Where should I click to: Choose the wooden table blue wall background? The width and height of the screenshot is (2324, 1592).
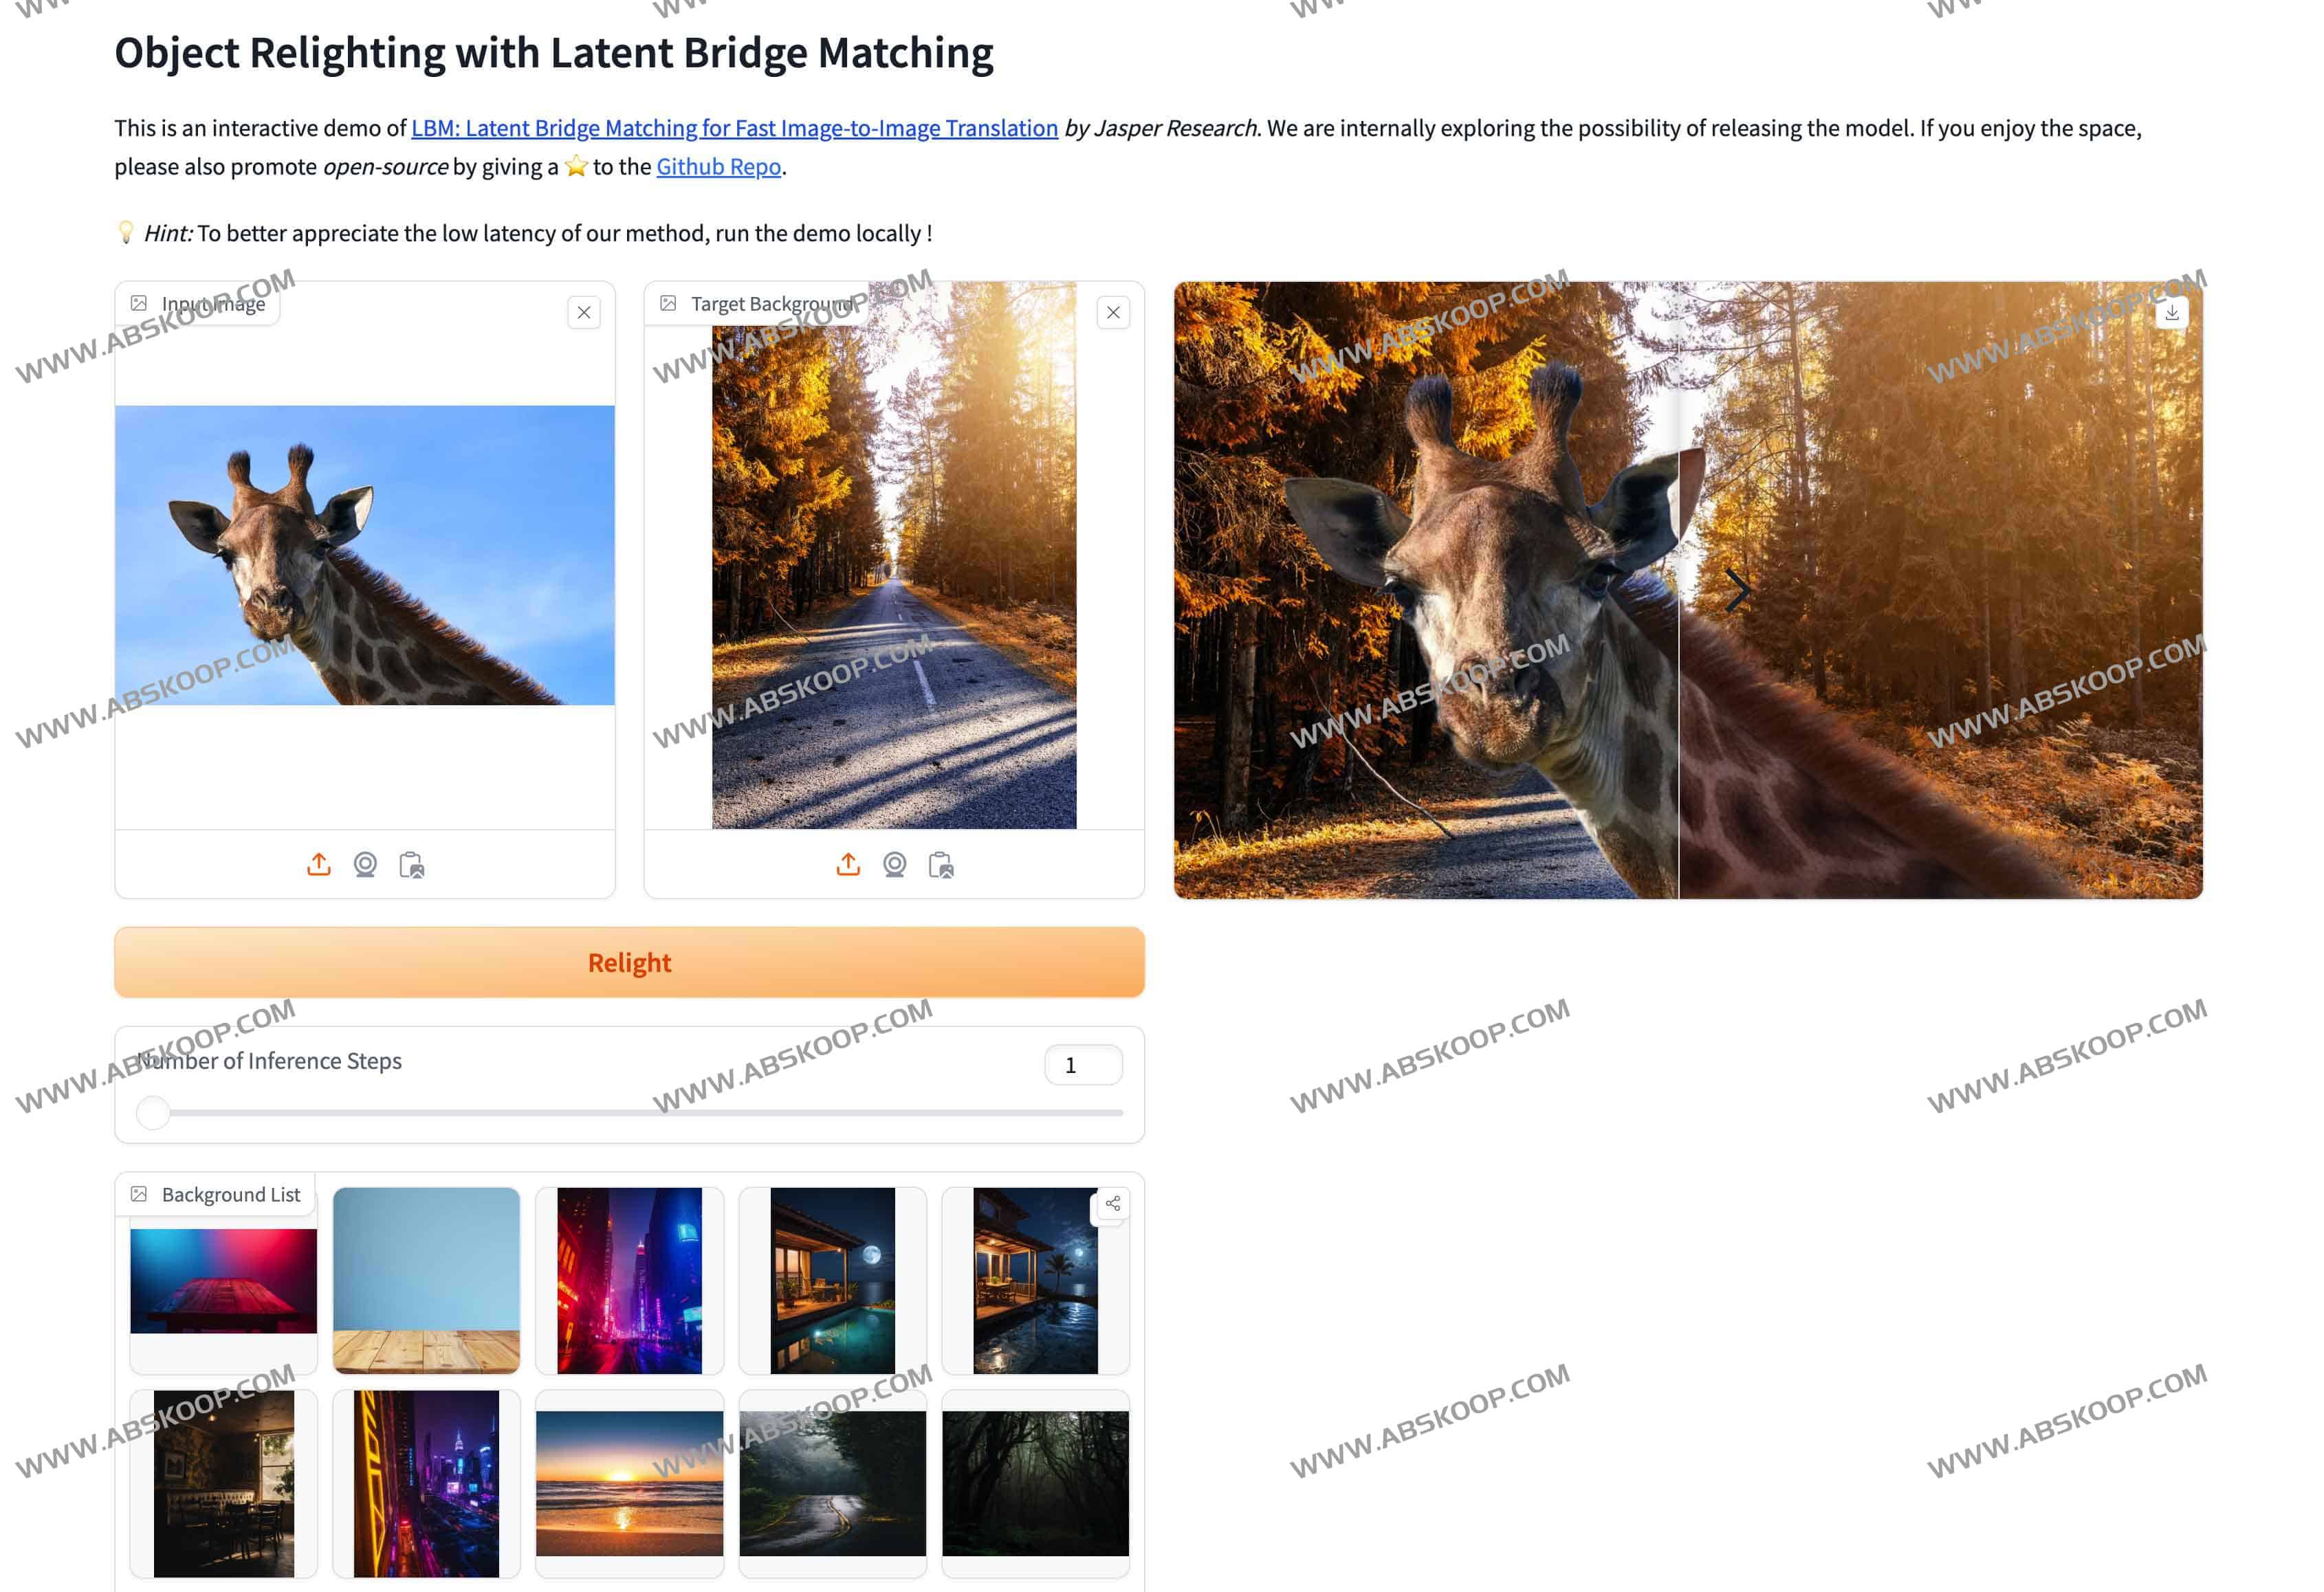coord(426,1280)
